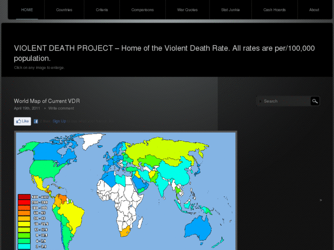
Task: Click the small Facebook logo icon
Action: [x=36, y=122]
